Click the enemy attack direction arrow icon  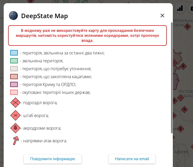point(16,141)
